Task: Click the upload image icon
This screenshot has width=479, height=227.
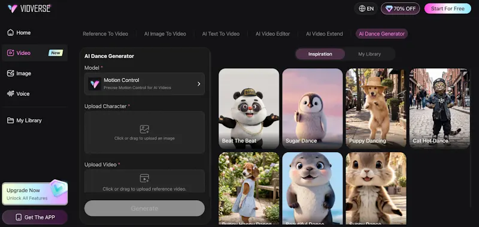Action: coord(144,129)
